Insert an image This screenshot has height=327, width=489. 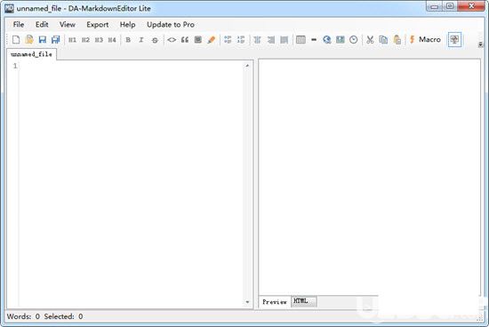341,40
